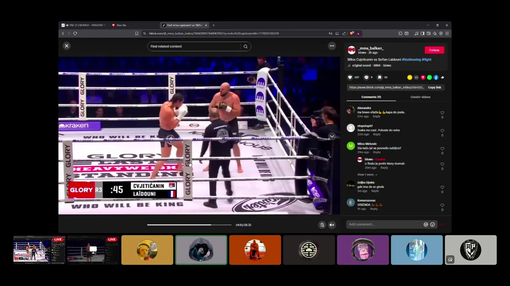The image size is (510, 286).
Task: Open a new browser tab with plus
Action: (x=214, y=25)
